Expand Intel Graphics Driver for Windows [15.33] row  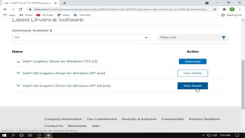point(18,62)
